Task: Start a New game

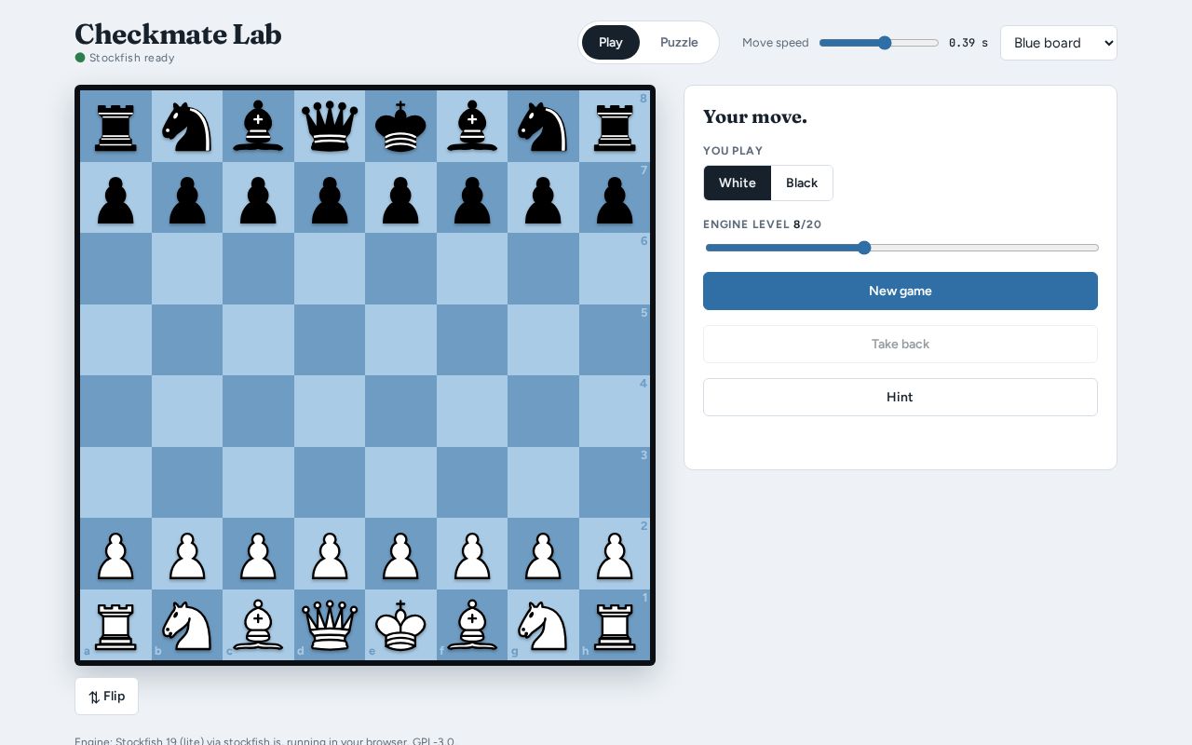Action: (901, 291)
